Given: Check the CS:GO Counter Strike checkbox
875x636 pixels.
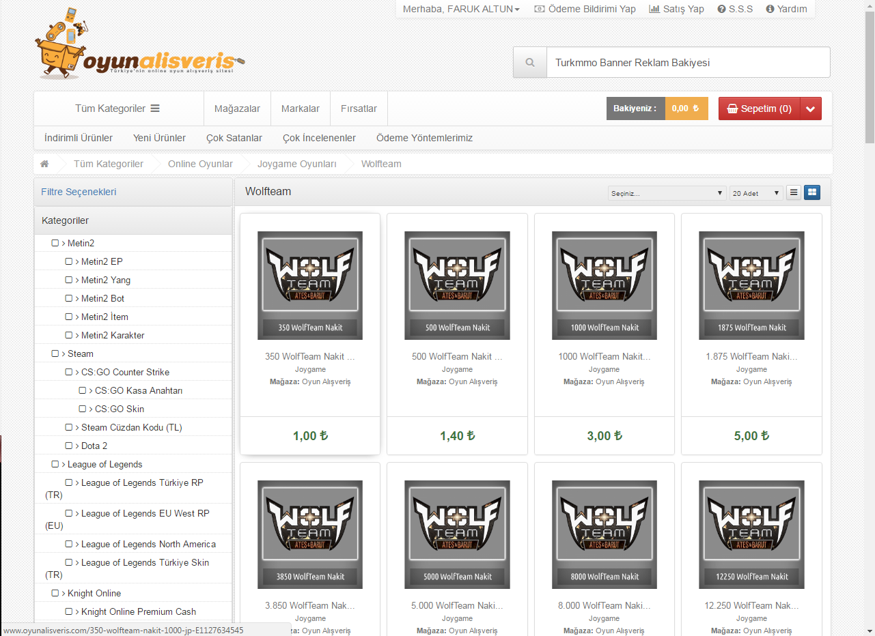Looking at the screenshot, I should pos(69,372).
